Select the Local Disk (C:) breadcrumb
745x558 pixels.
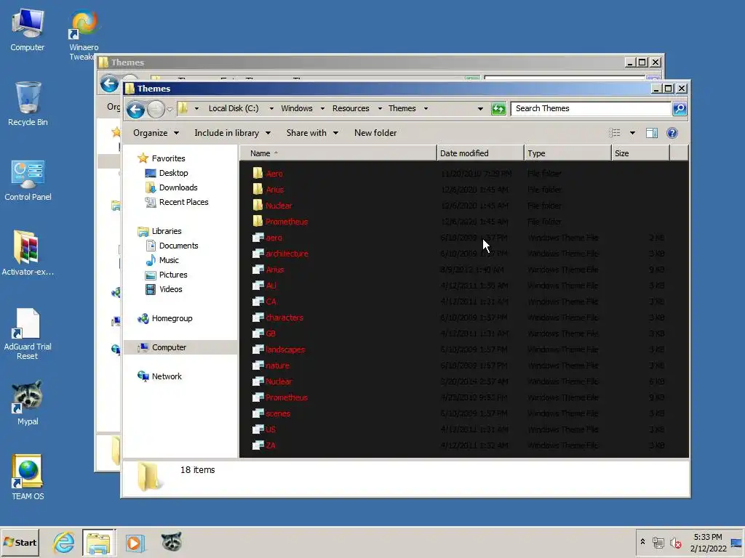[x=234, y=108]
